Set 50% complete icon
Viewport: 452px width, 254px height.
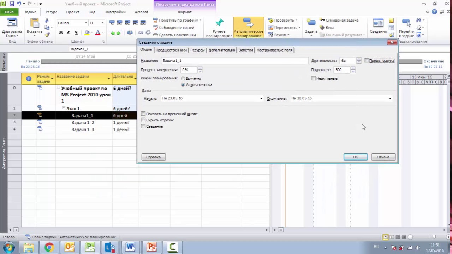pos(127,23)
